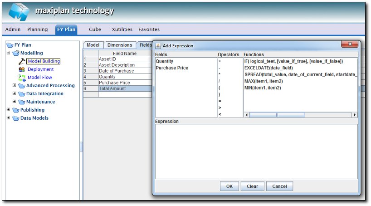Expand the Advanced Processing node
This screenshot has height=206, width=371.
(x=14, y=85)
